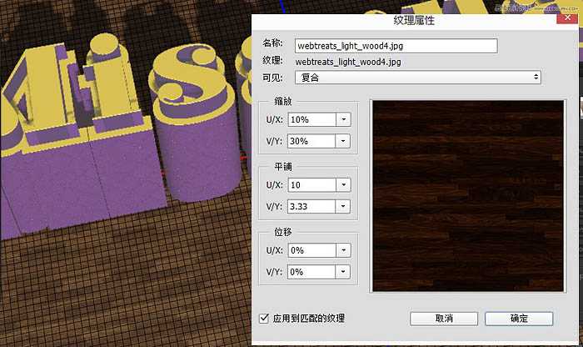Click the 平铺 V/Y value 3.33 field
This screenshot has width=583, height=347.
click(311, 206)
